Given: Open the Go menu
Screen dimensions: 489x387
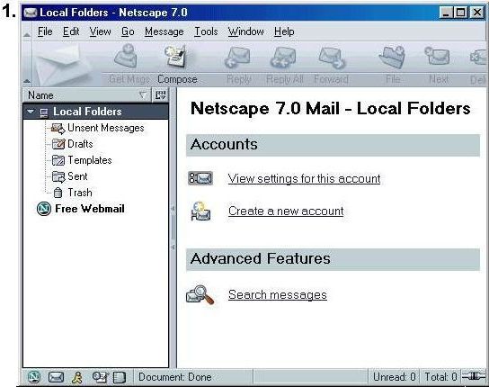Looking at the screenshot, I should 128,31.
